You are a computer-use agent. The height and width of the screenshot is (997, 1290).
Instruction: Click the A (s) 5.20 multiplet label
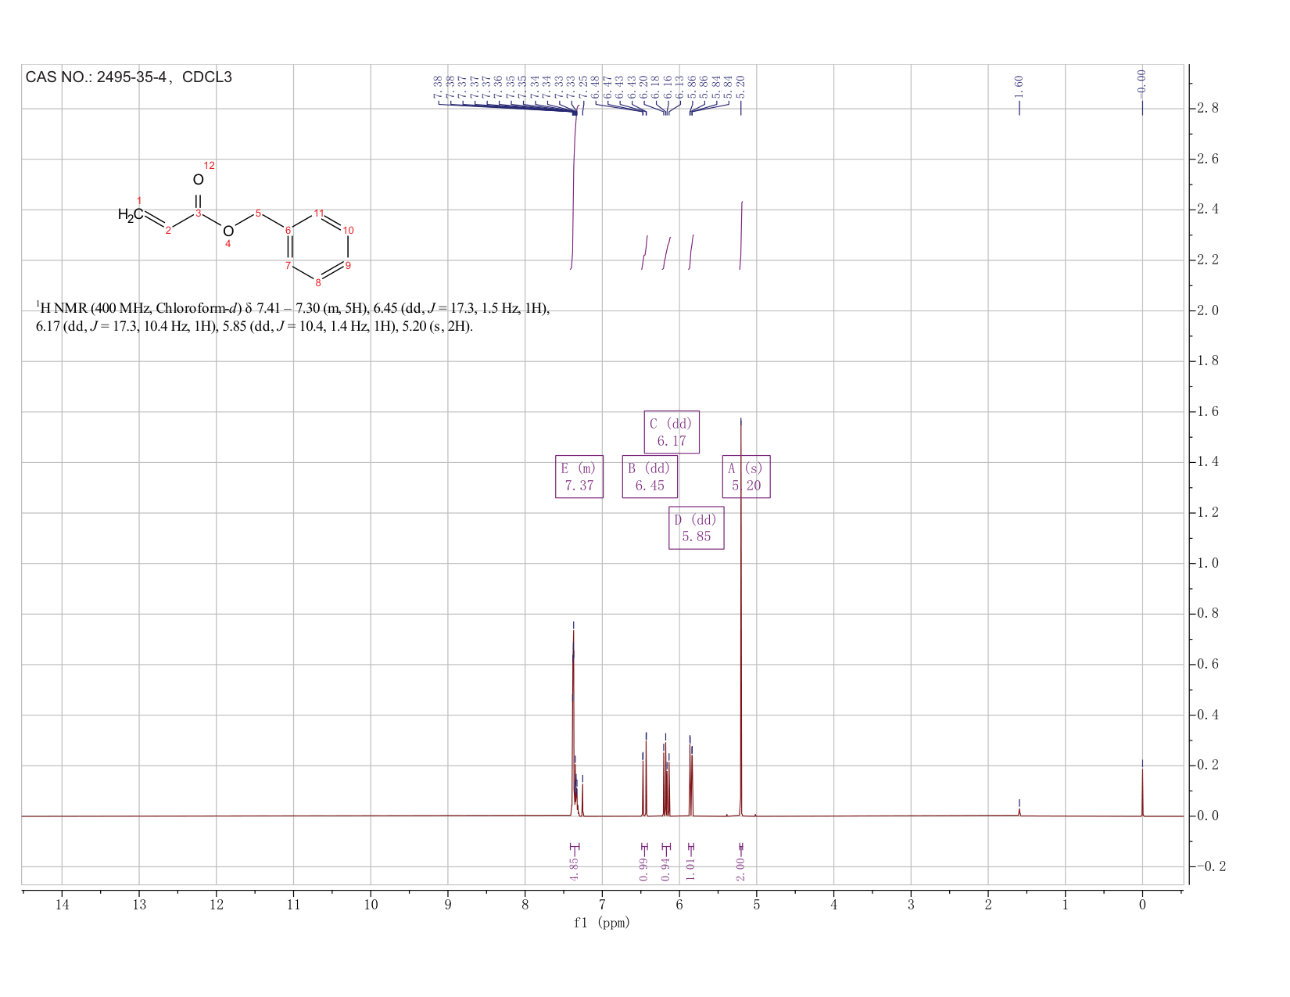click(746, 476)
